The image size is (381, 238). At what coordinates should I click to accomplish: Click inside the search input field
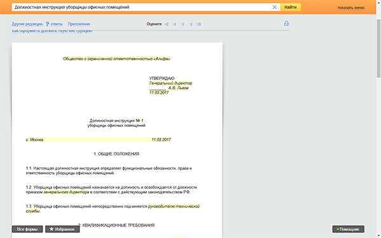coord(141,7)
